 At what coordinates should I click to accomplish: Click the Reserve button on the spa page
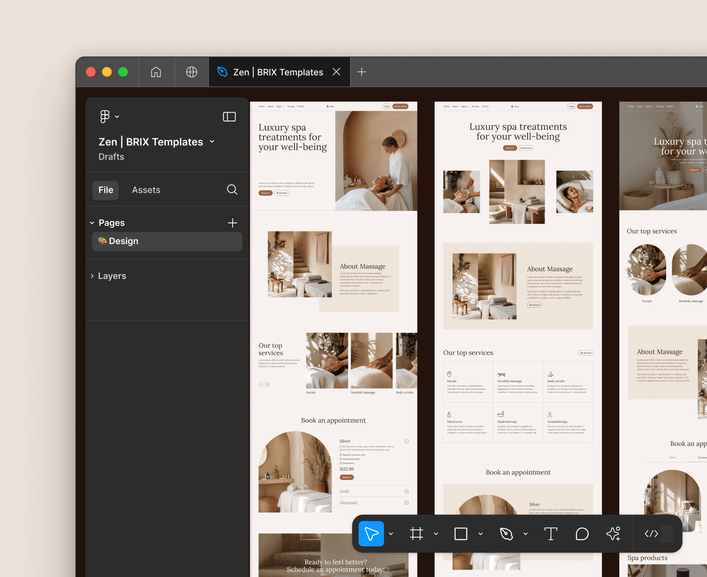point(266,193)
